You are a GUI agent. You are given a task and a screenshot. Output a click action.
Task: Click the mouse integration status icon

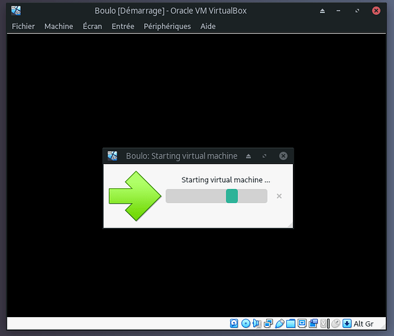[x=335, y=323]
